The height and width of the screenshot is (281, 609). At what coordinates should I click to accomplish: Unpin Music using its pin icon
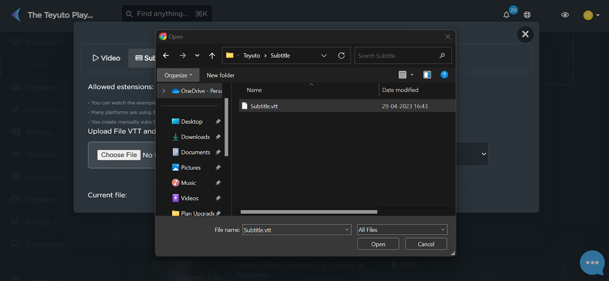pyautogui.click(x=218, y=183)
